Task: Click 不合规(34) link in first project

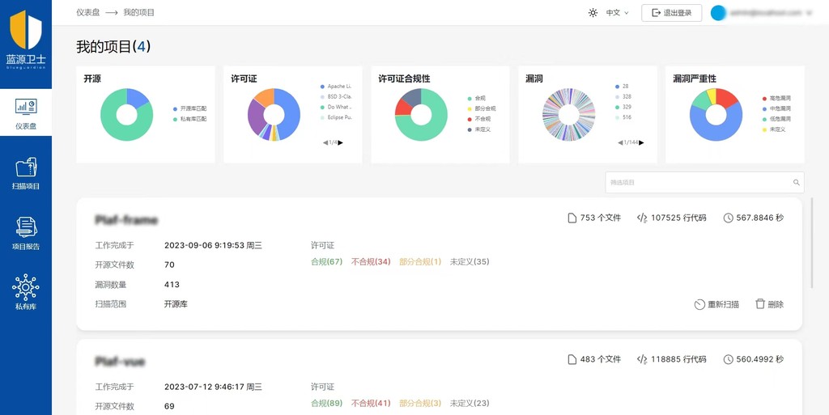Action: [371, 262]
